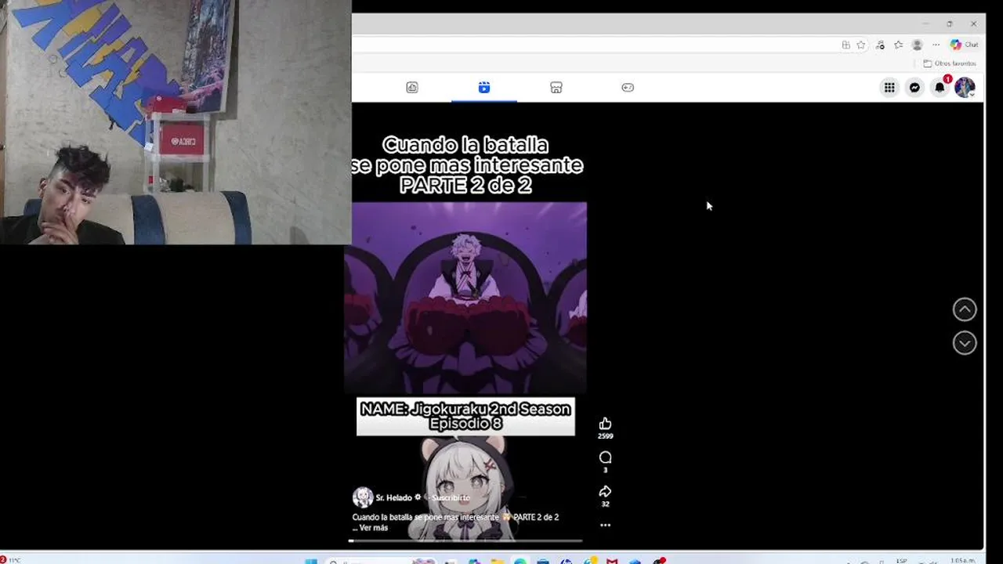Click the 32 share count
Image resolution: width=1003 pixels, height=564 pixels.
(605, 504)
